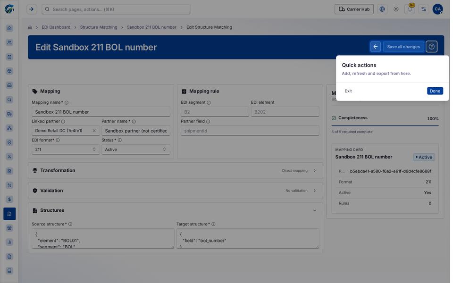The image size is (453, 283).
Task: Click the EDI segment field
Action: (x=215, y=112)
